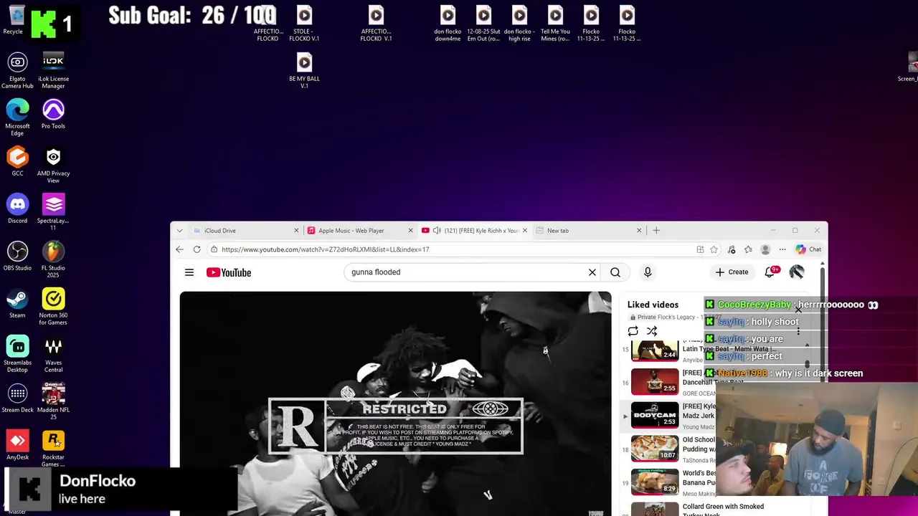Image resolution: width=918 pixels, height=516 pixels.
Task: Clear the YouTube search box text
Action: coord(592,272)
